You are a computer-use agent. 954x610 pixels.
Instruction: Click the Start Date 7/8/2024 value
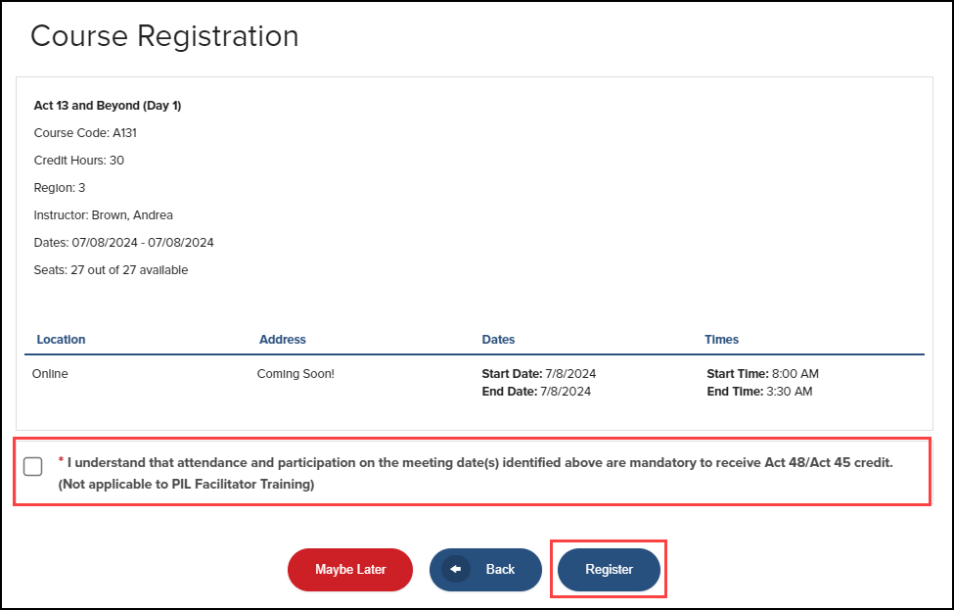click(537, 373)
